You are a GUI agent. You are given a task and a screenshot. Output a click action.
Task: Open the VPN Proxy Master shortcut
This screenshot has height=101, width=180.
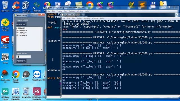5,94
